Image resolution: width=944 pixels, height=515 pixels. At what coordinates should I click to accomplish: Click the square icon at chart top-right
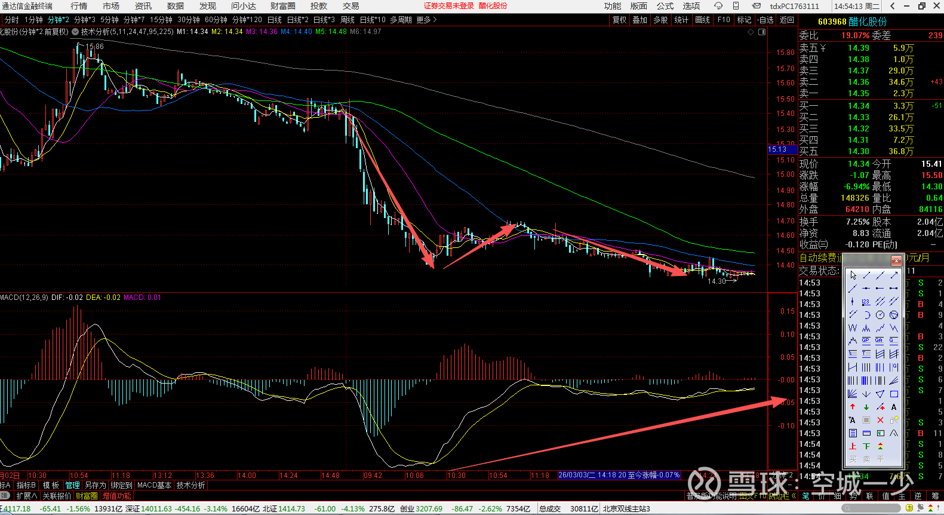(762, 32)
